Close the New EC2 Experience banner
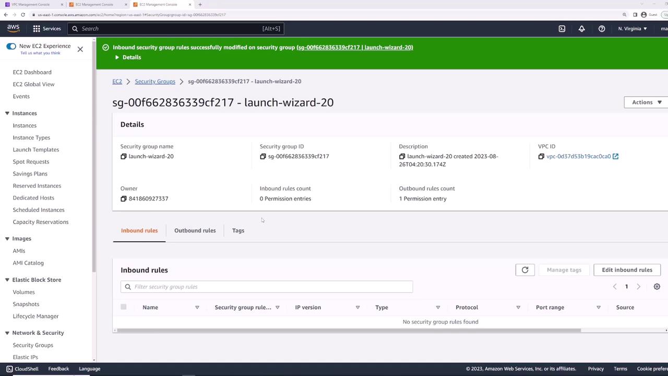This screenshot has height=376, width=668. (x=80, y=49)
